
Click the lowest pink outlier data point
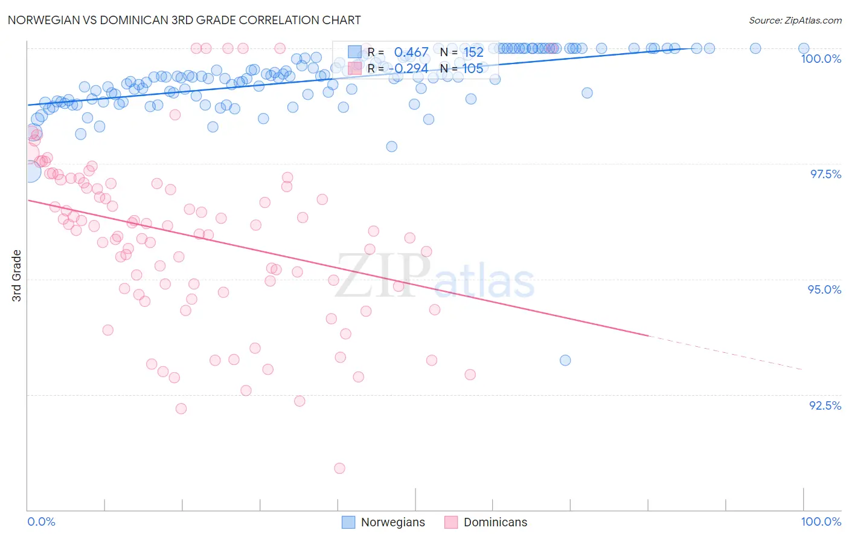click(x=339, y=468)
